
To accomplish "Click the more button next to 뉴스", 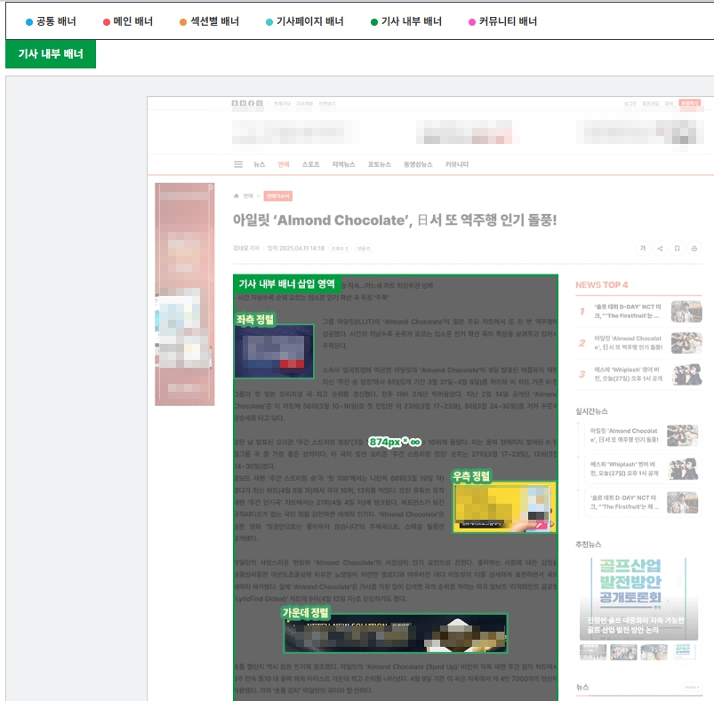I will (x=691, y=688).
